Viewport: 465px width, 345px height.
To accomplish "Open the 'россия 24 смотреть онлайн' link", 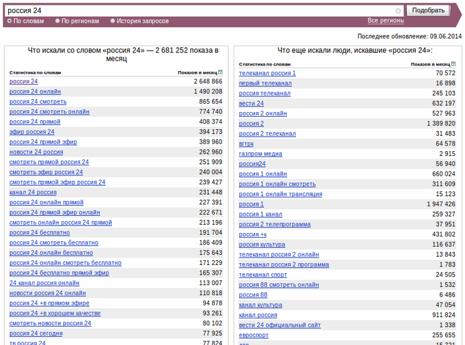I will [49, 112].
